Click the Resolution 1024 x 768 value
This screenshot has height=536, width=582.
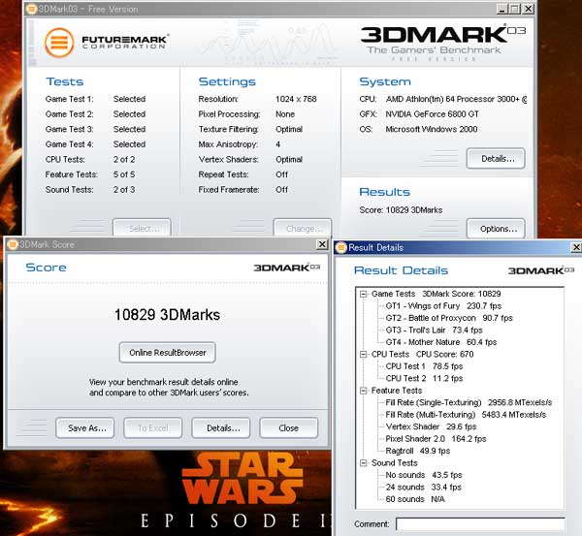[x=296, y=99]
